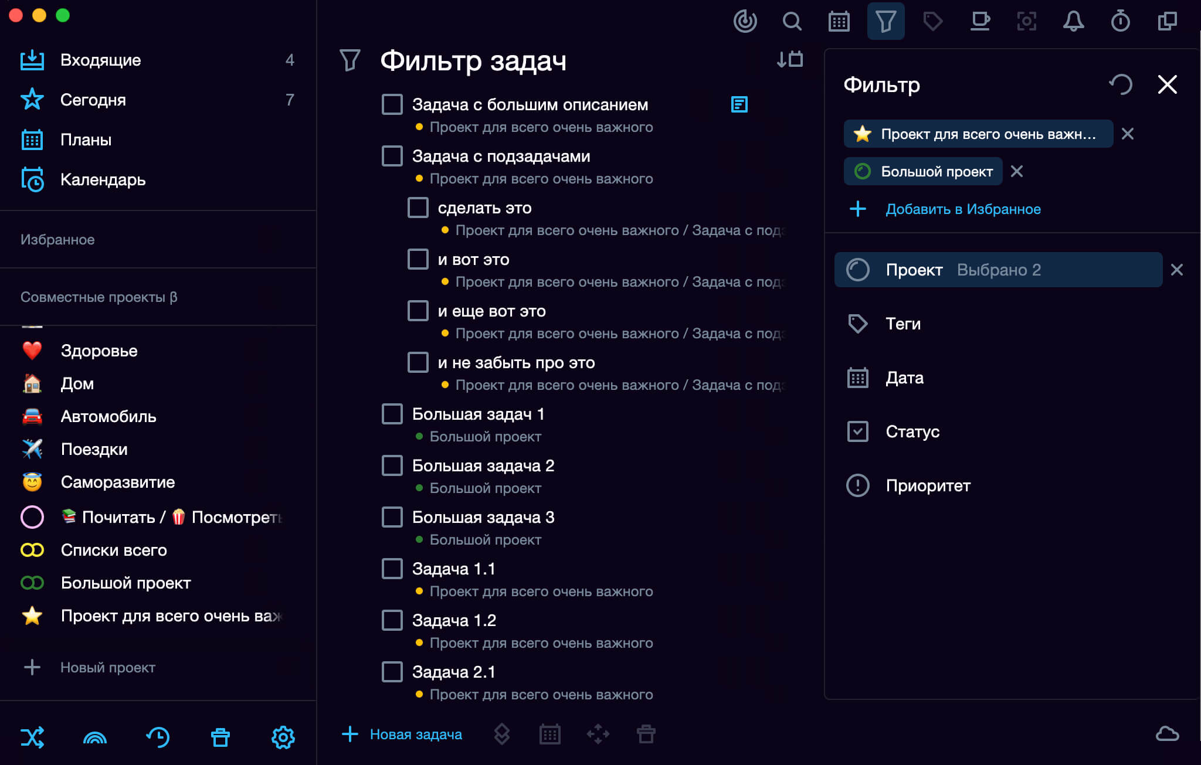Click 'Добавить в Избранное' link
Viewport: 1201px width, 765px height.
[963, 209]
